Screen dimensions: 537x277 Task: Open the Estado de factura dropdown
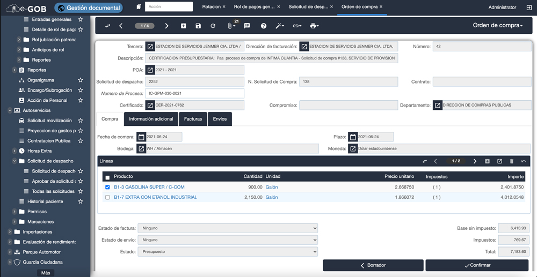tap(228, 228)
